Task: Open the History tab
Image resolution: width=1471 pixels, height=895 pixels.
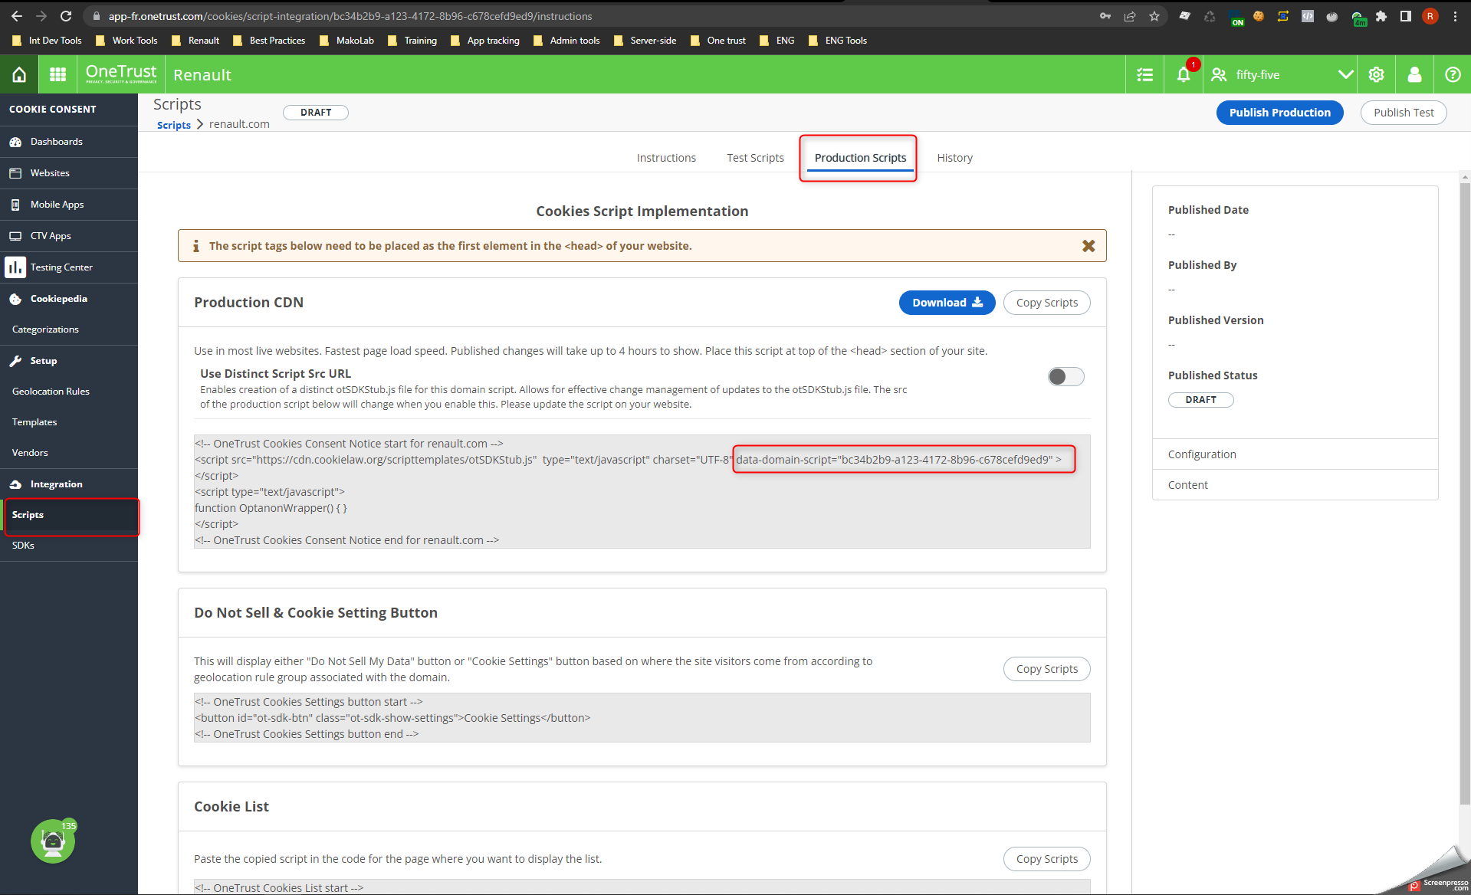Action: tap(954, 158)
